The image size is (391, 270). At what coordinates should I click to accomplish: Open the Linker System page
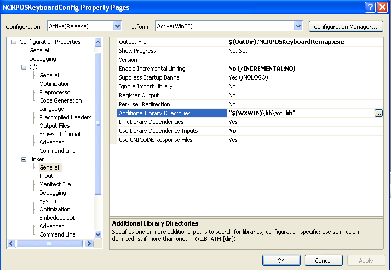(49, 201)
